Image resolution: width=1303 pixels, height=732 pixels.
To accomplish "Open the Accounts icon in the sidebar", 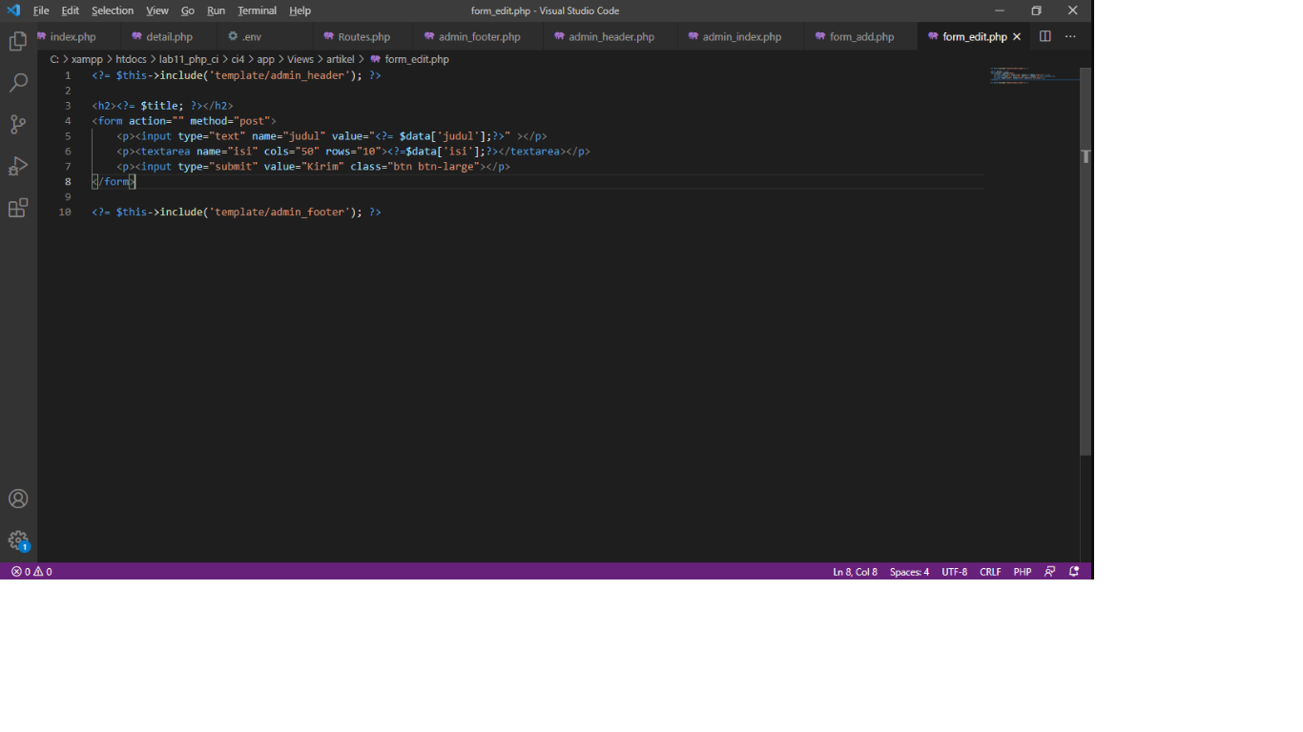I will pyautogui.click(x=18, y=498).
